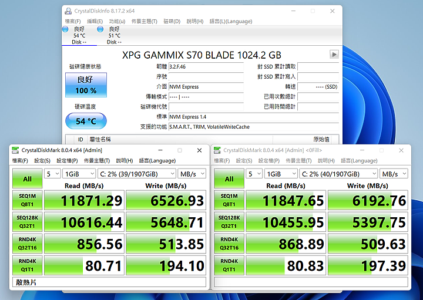Open 佈景主題(T) menu in CrystalDiskInfo

click(x=145, y=21)
